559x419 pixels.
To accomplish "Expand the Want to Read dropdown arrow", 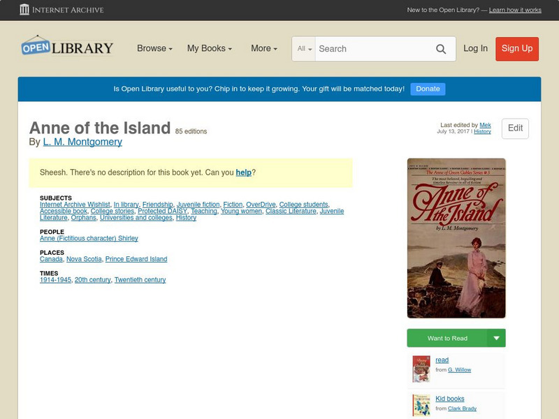I will [x=496, y=338].
